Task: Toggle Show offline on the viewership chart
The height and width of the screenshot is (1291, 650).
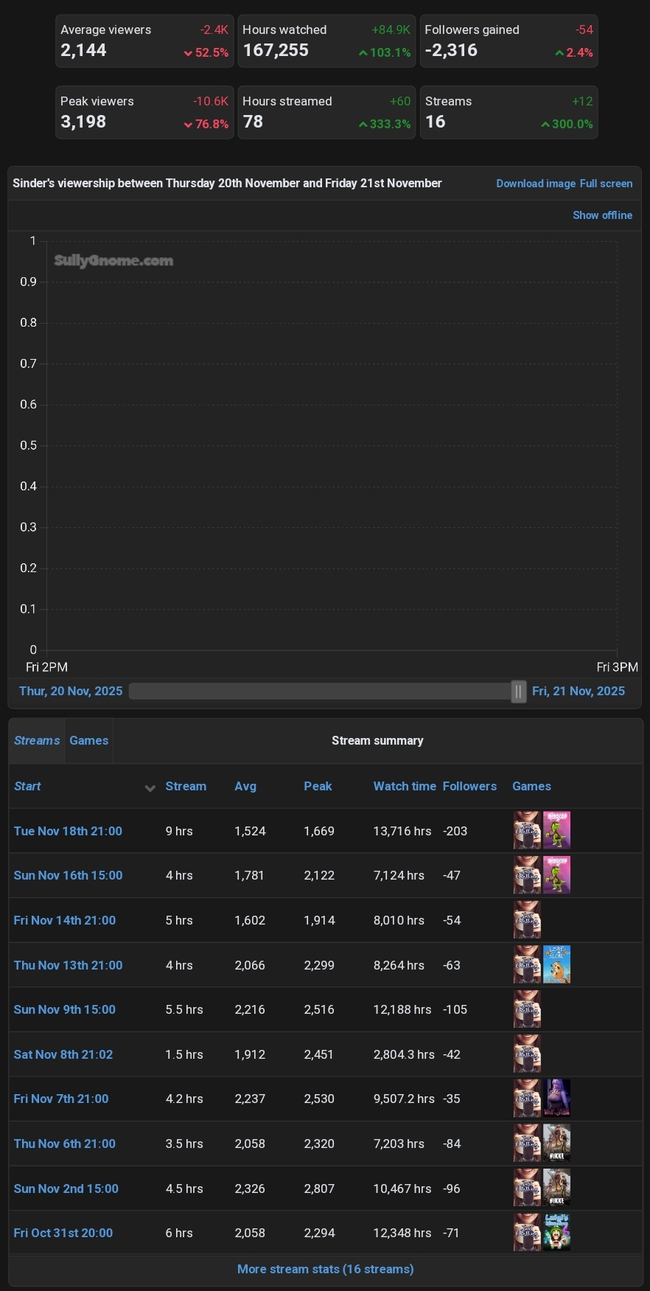Action: point(602,215)
